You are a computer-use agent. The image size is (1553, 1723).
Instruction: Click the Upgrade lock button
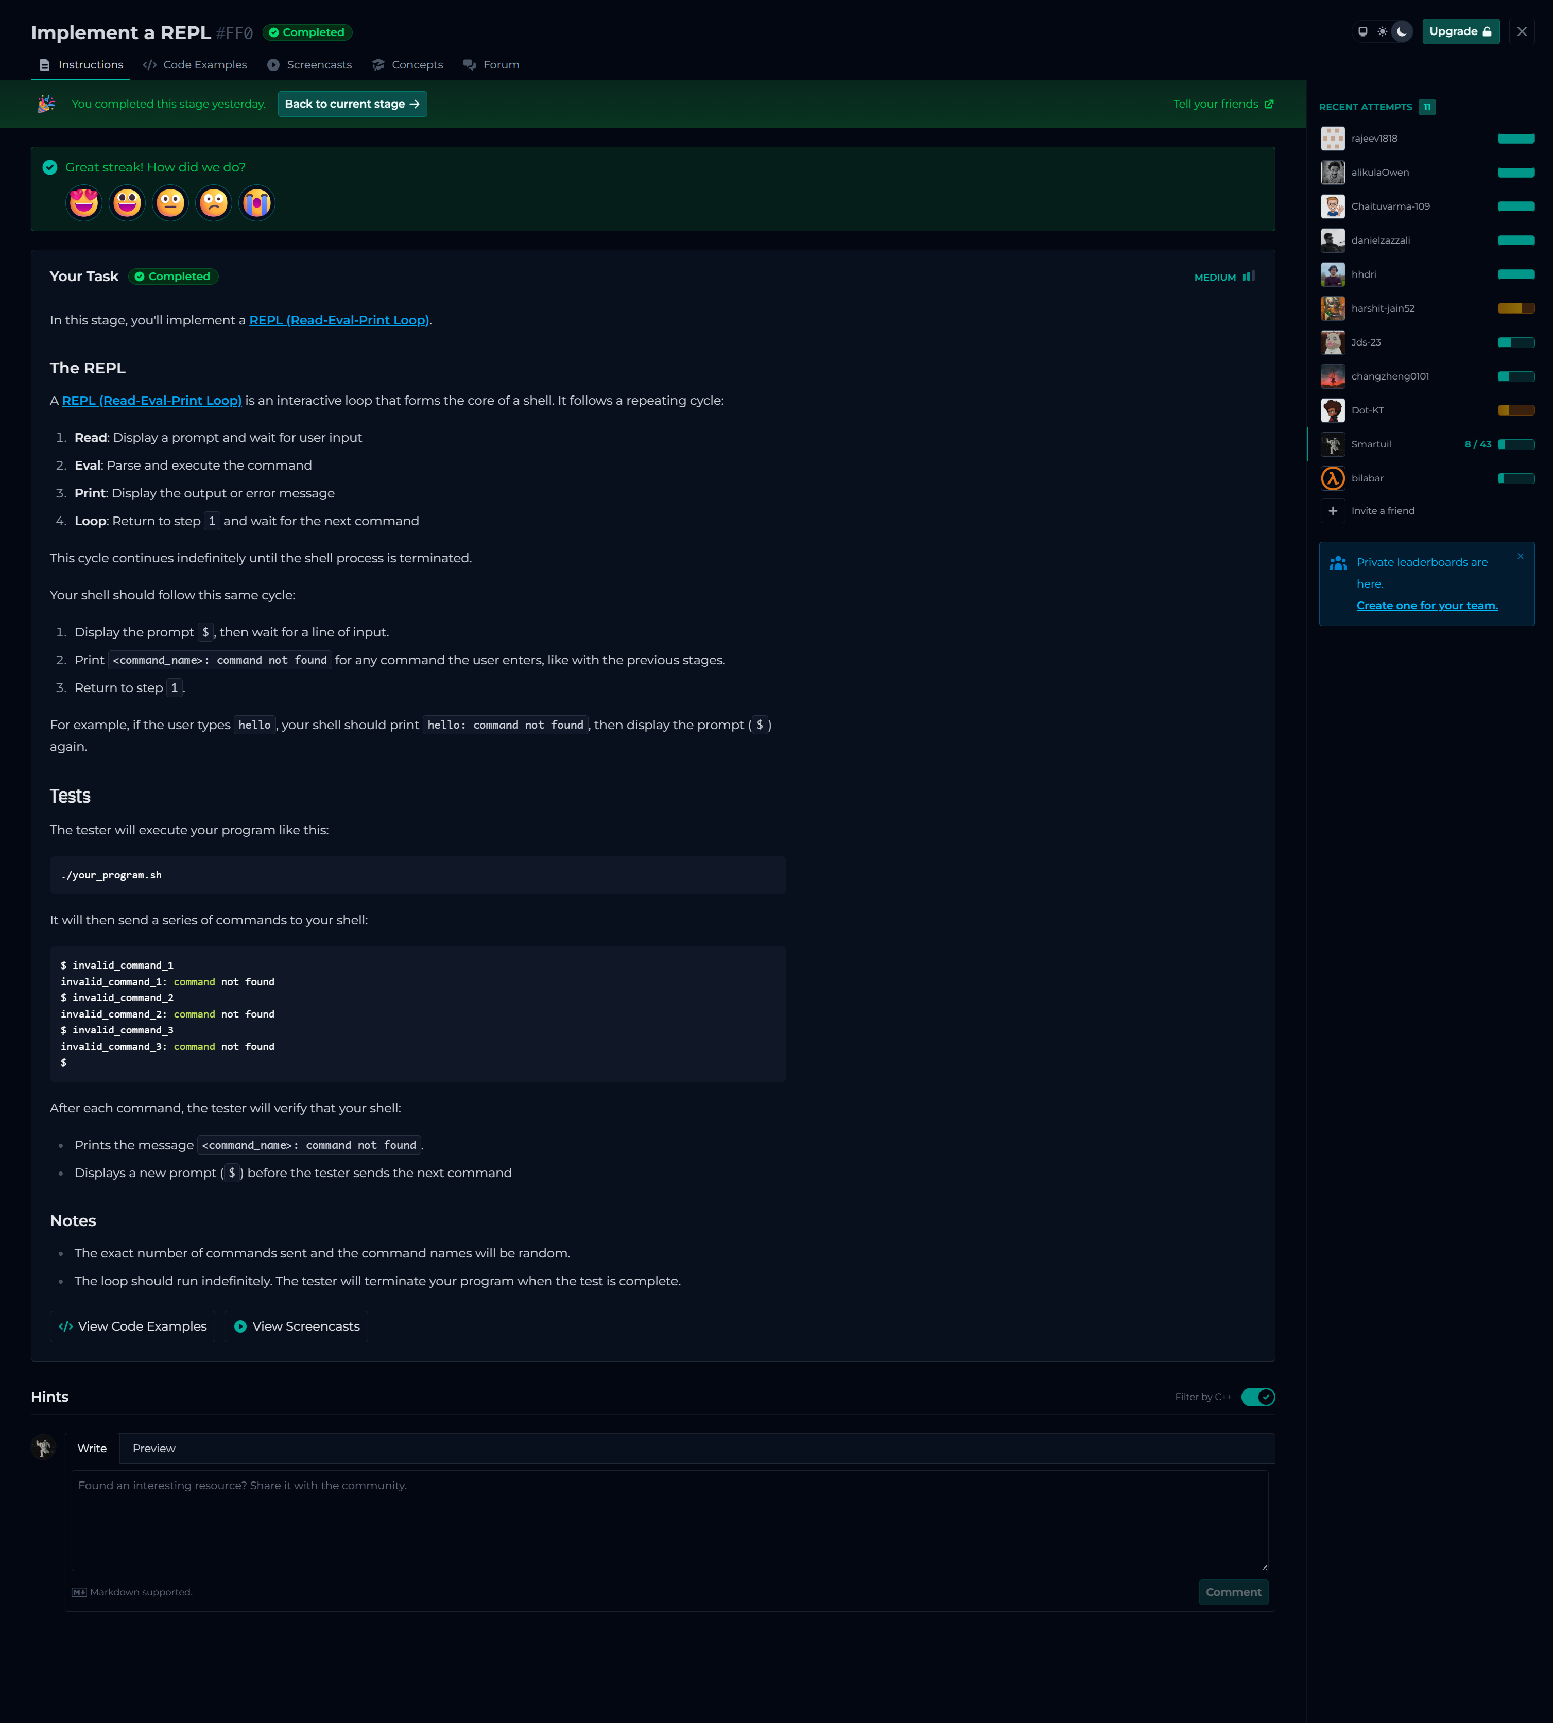click(1460, 31)
